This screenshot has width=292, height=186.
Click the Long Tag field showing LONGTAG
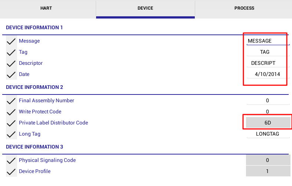tap(268, 134)
